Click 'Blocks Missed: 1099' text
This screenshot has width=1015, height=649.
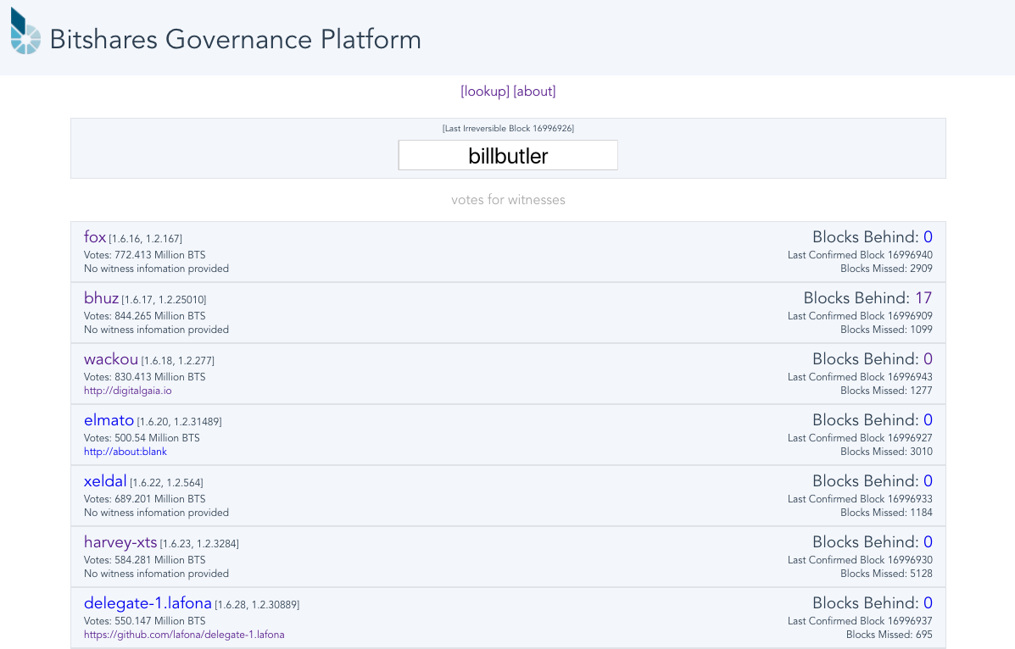(887, 330)
